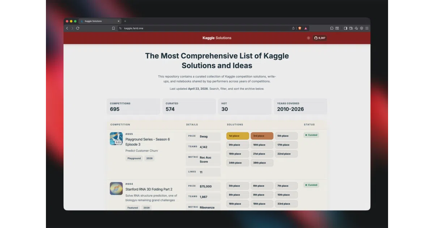The height and width of the screenshot is (228, 434).
Task: Click the Prize Swag detail cell
Action: [x=203, y=136]
